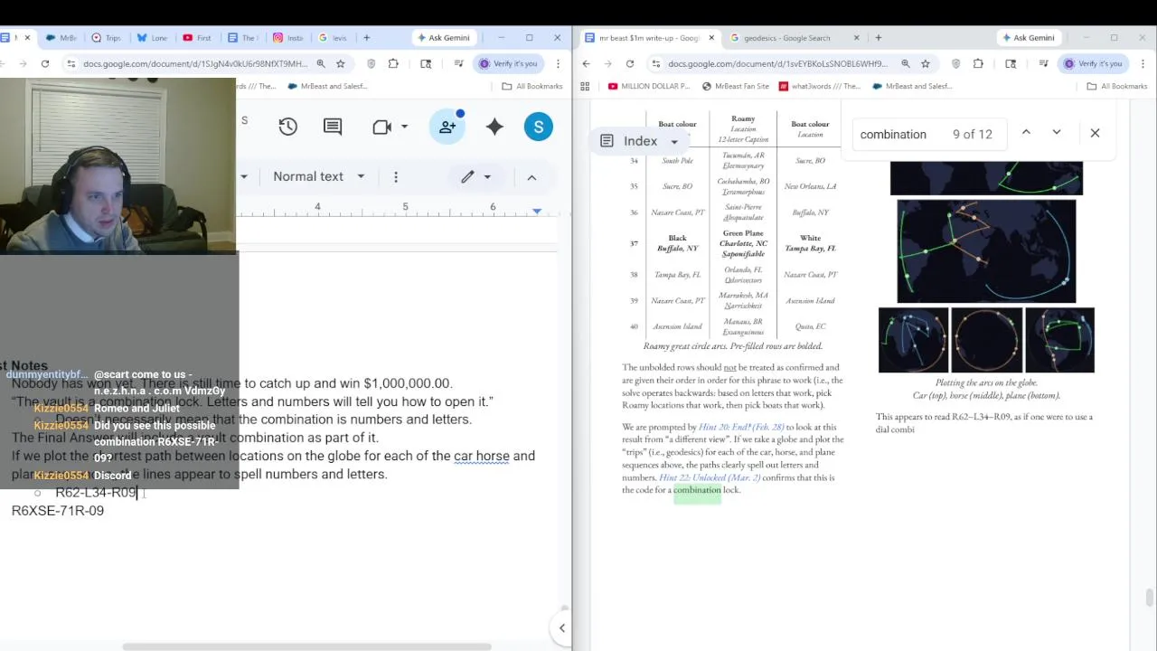Open Gemini sparkle icon in left Docs toolbar
The image size is (1157, 651).
click(494, 127)
